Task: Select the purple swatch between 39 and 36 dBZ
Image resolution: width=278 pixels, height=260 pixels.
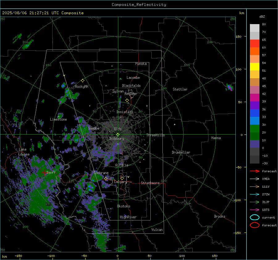Action: [x=255, y=105]
